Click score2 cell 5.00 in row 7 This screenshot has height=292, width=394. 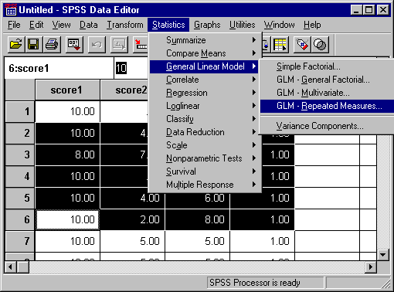pos(132,241)
